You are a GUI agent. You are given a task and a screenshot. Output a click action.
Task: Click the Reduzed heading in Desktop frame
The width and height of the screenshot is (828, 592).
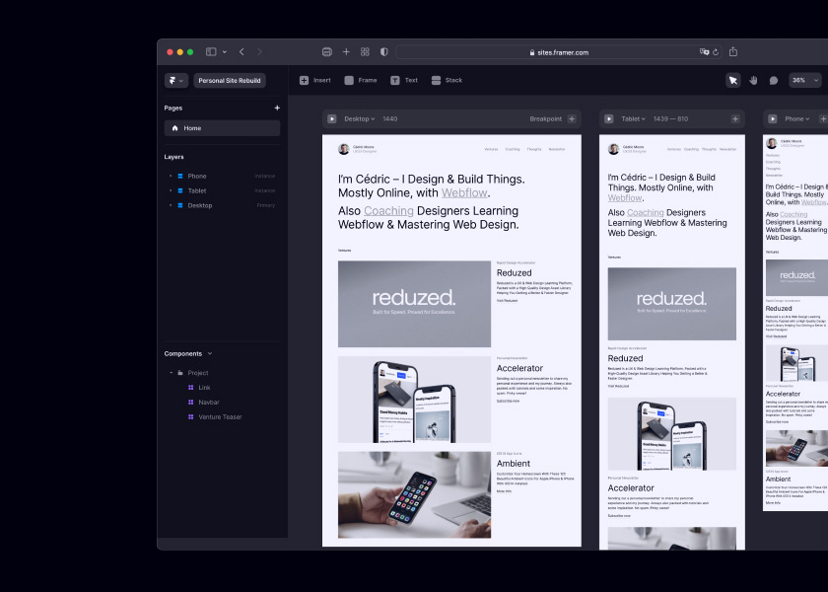click(x=514, y=272)
